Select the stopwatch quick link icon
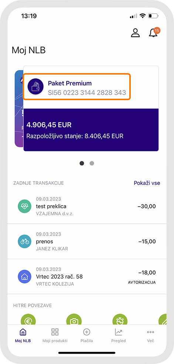 (120, 319)
